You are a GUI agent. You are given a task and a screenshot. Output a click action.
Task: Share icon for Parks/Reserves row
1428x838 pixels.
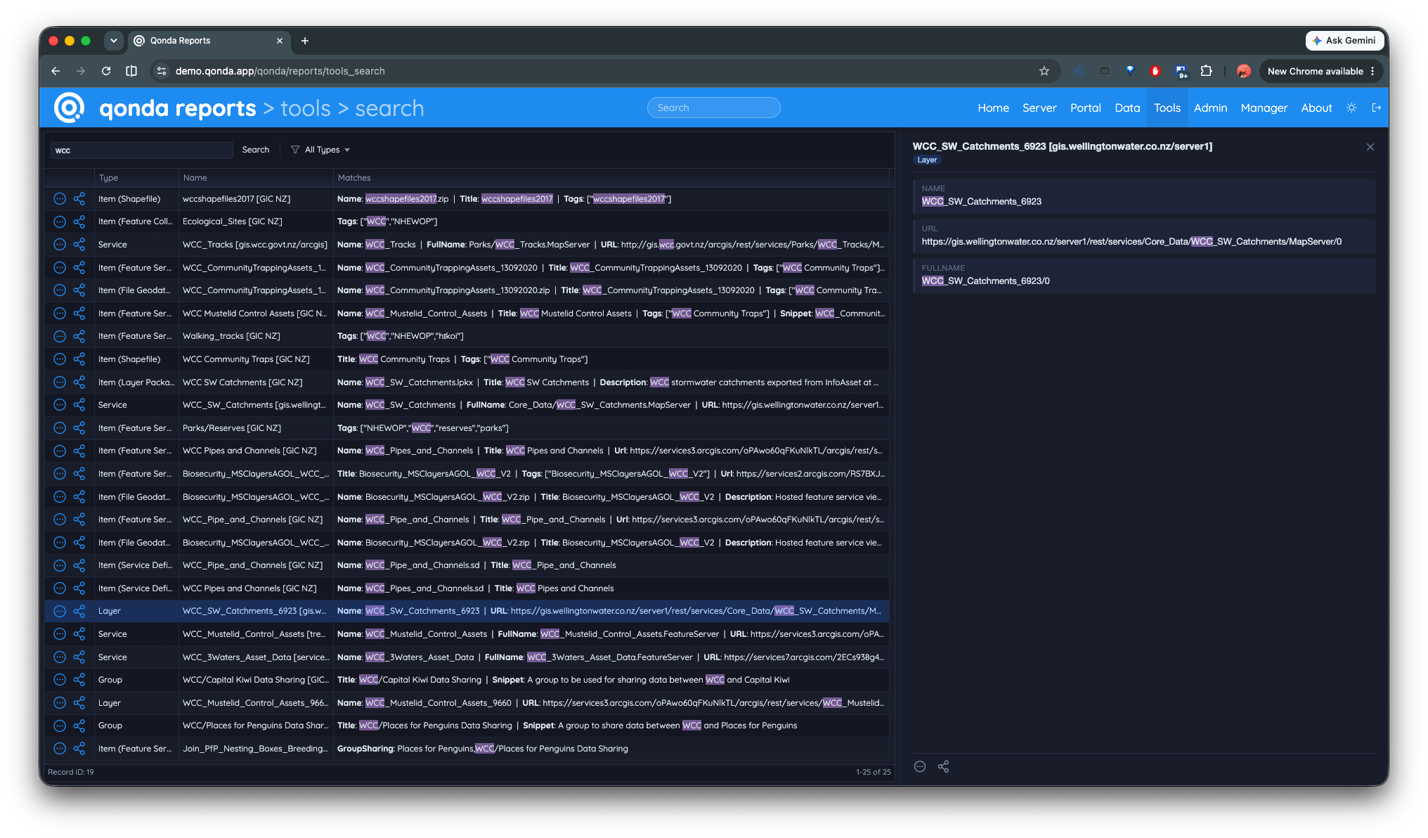[79, 428]
